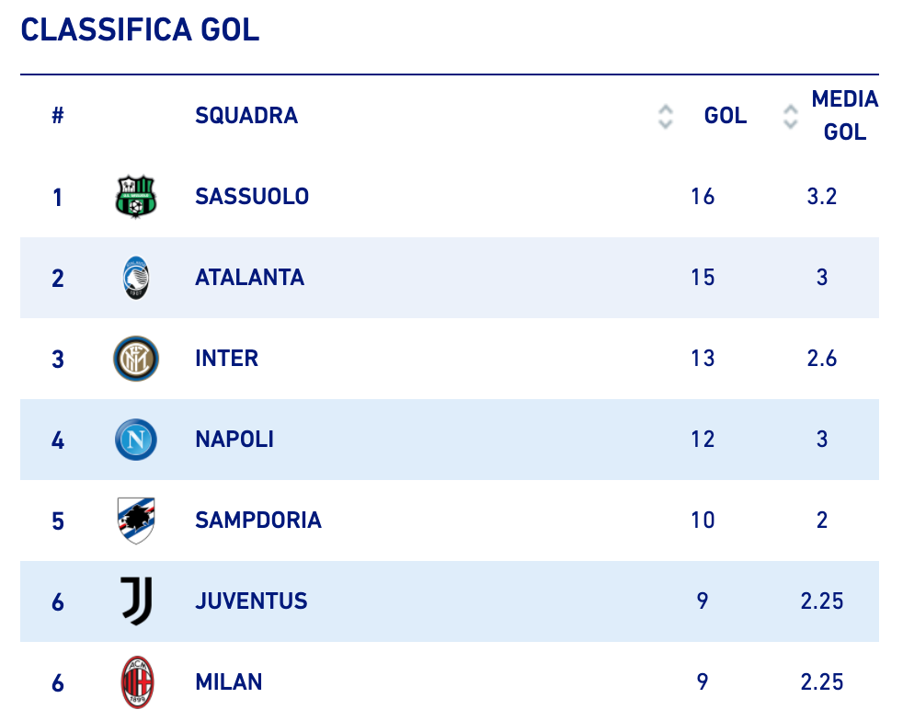903x721 pixels.
Task: Select the JUVENTUS team name
Action: tap(251, 601)
